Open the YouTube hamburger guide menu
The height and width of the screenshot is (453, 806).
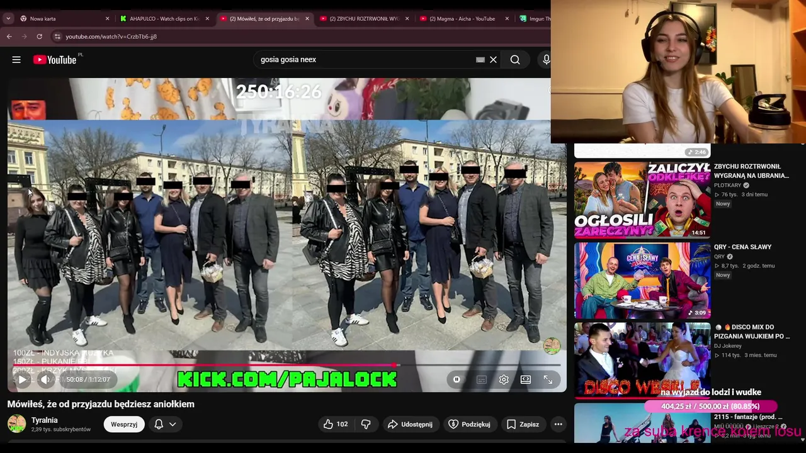pos(16,60)
